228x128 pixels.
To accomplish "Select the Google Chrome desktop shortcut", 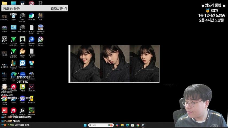I will click(x=5, y=99).
